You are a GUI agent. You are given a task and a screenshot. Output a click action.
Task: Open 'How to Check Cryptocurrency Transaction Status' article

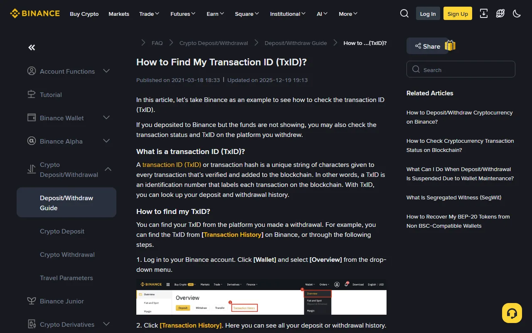point(460,145)
